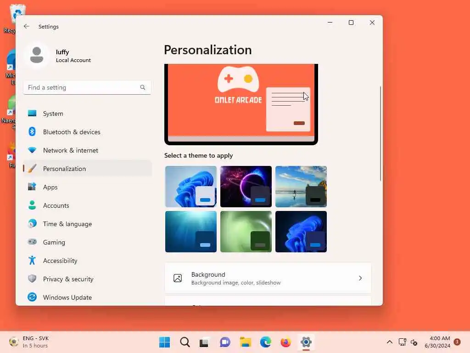The width and height of the screenshot is (470, 353).
Task: Open Recycle Bin desktop icon
Action: [x=12, y=18]
